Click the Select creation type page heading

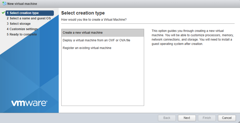[83, 13]
